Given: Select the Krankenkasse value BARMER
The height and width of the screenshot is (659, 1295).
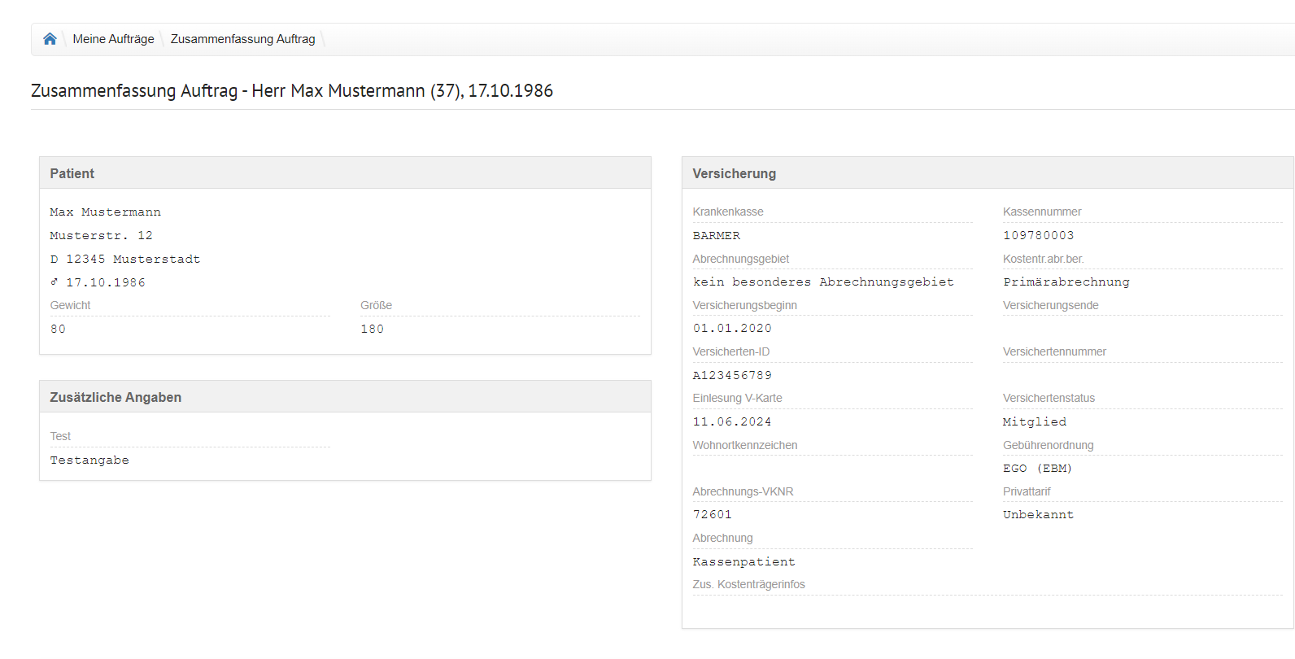Looking at the screenshot, I should point(716,236).
